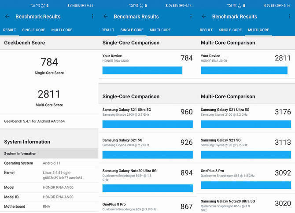
Task: Tap the 2811 Multi-Core Score value
Action: [49, 94]
